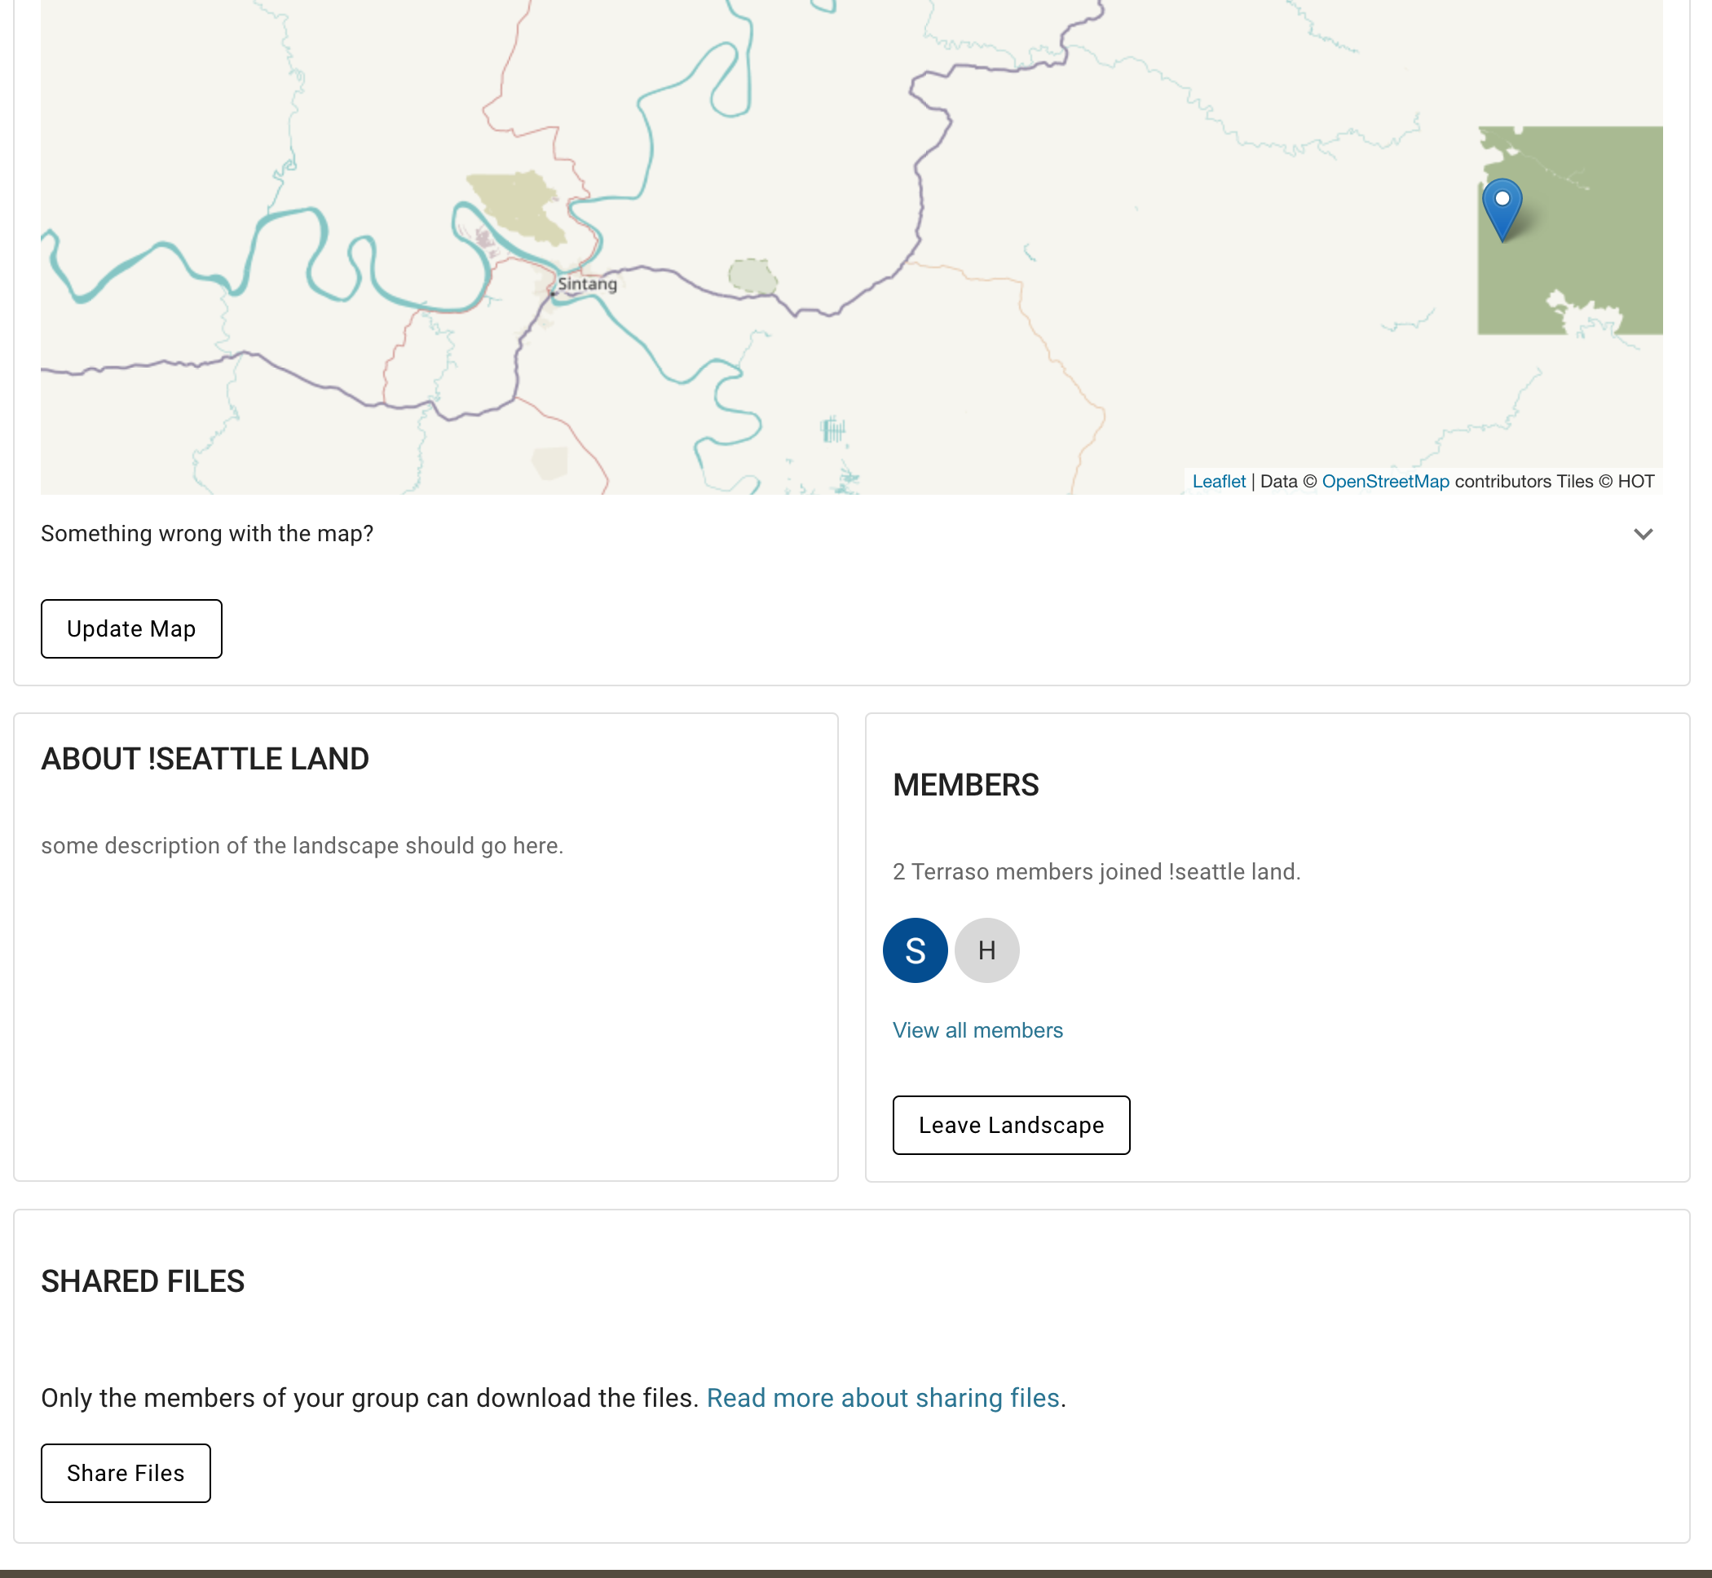Expand the map troubleshooting chevron
This screenshot has height=1578, width=1712.
pyautogui.click(x=1643, y=535)
